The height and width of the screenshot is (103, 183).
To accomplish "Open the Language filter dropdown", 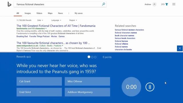I will pyautogui.click(x=56, y=20).
